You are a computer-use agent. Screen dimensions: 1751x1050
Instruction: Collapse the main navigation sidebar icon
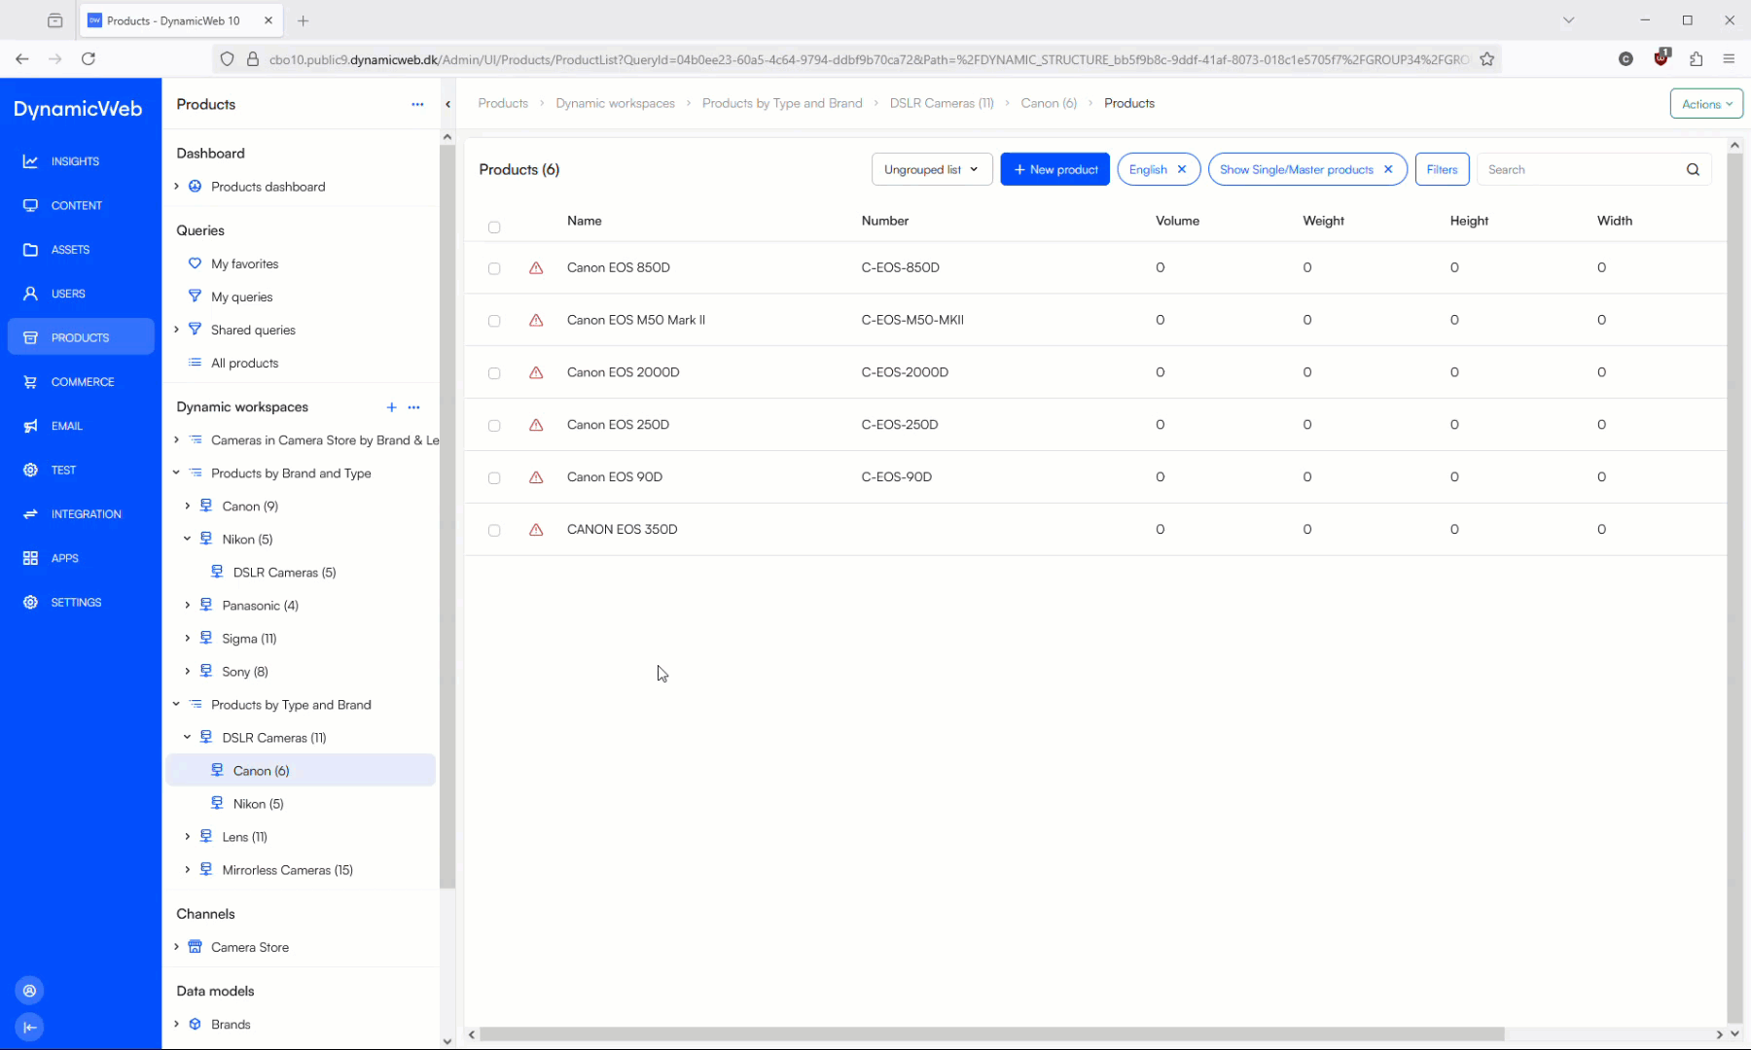[30, 1027]
